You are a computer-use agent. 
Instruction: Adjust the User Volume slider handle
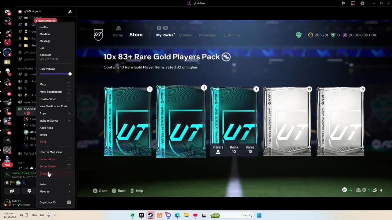pyautogui.click(x=70, y=74)
